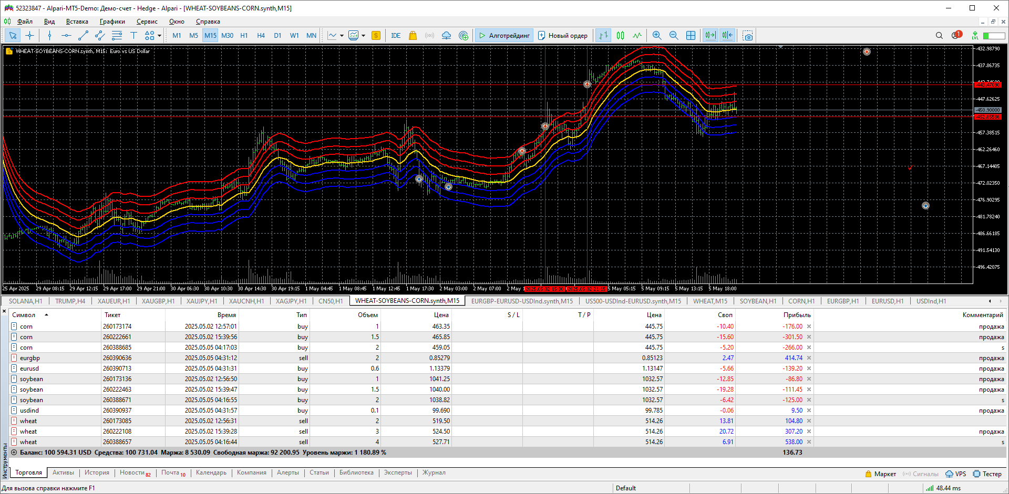Viewport: 1009px width, 494px height.
Task: Close the eurgbp sell position
Action: point(809,358)
